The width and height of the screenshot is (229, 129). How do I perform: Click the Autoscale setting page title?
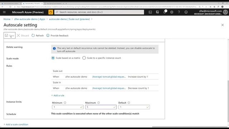[x=20, y=25]
